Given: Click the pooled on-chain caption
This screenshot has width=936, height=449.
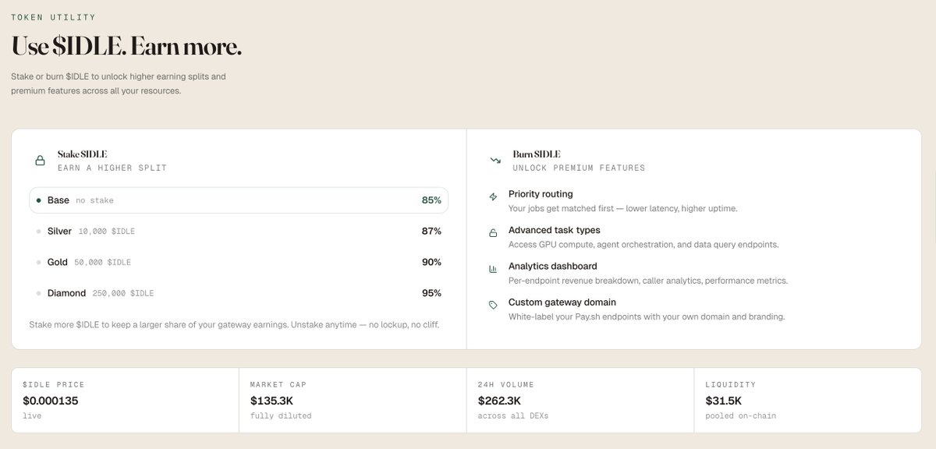Looking at the screenshot, I should [741, 416].
